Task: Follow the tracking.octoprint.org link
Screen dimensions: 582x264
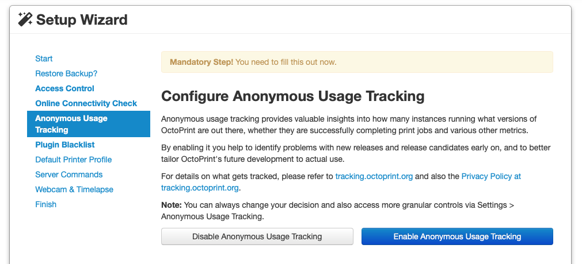Action: tap(374, 176)
